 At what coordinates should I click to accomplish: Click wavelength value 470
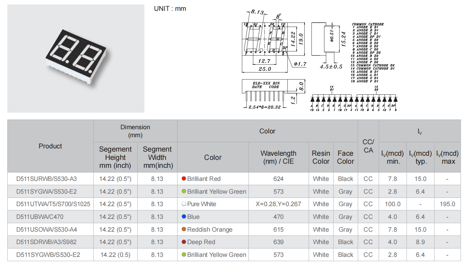[x=279, y=217]
